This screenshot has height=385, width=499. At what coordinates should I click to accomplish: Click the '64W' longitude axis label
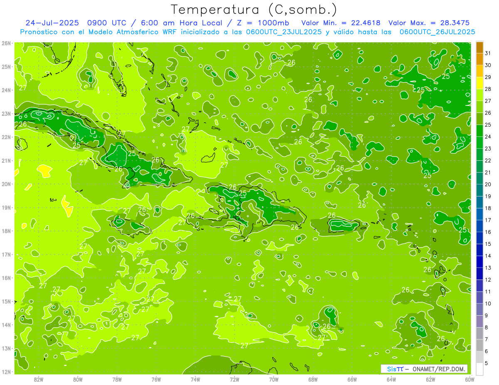coord(391,379)
